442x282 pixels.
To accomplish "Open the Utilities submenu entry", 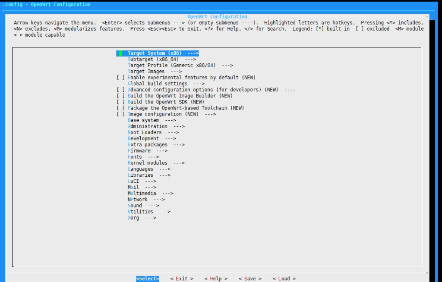I will click(149, 212).
